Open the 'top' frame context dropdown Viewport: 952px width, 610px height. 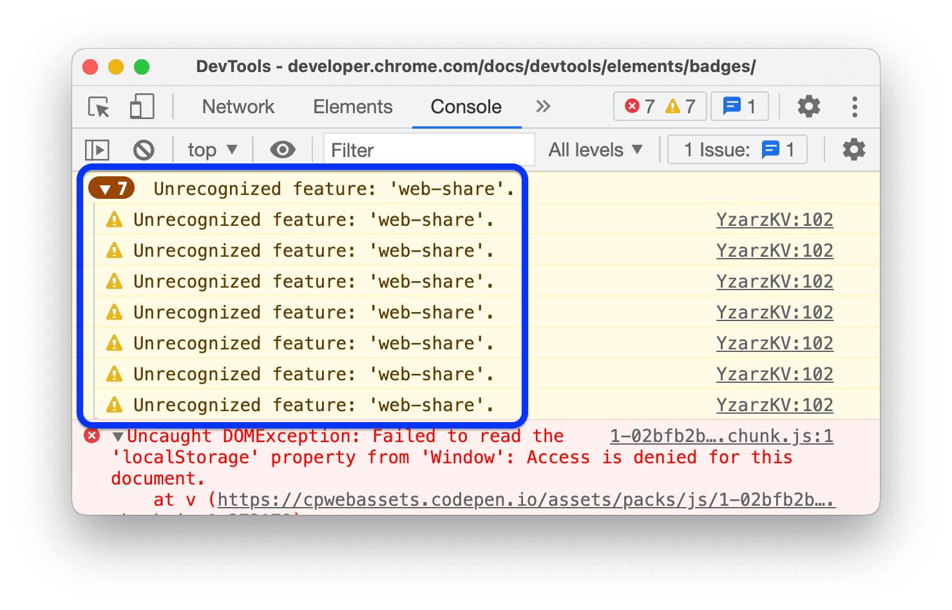212,149
